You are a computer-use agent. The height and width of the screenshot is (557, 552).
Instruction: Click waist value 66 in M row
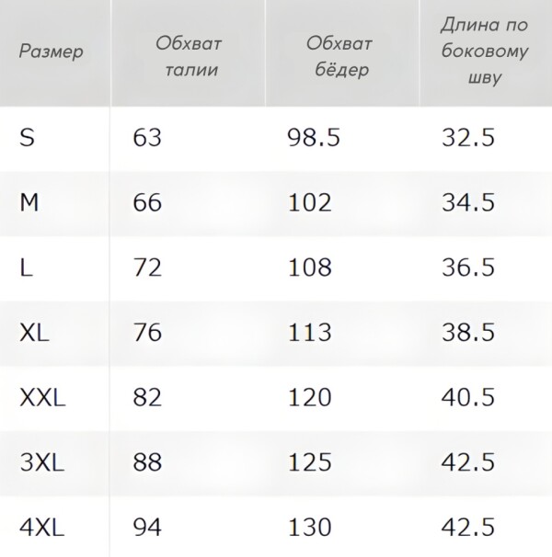(147, 202)
